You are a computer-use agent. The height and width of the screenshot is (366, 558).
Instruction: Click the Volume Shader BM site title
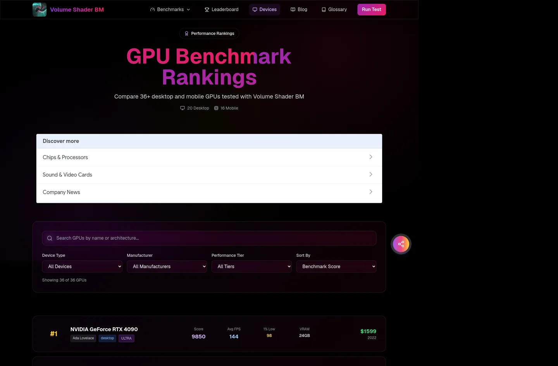77,10
